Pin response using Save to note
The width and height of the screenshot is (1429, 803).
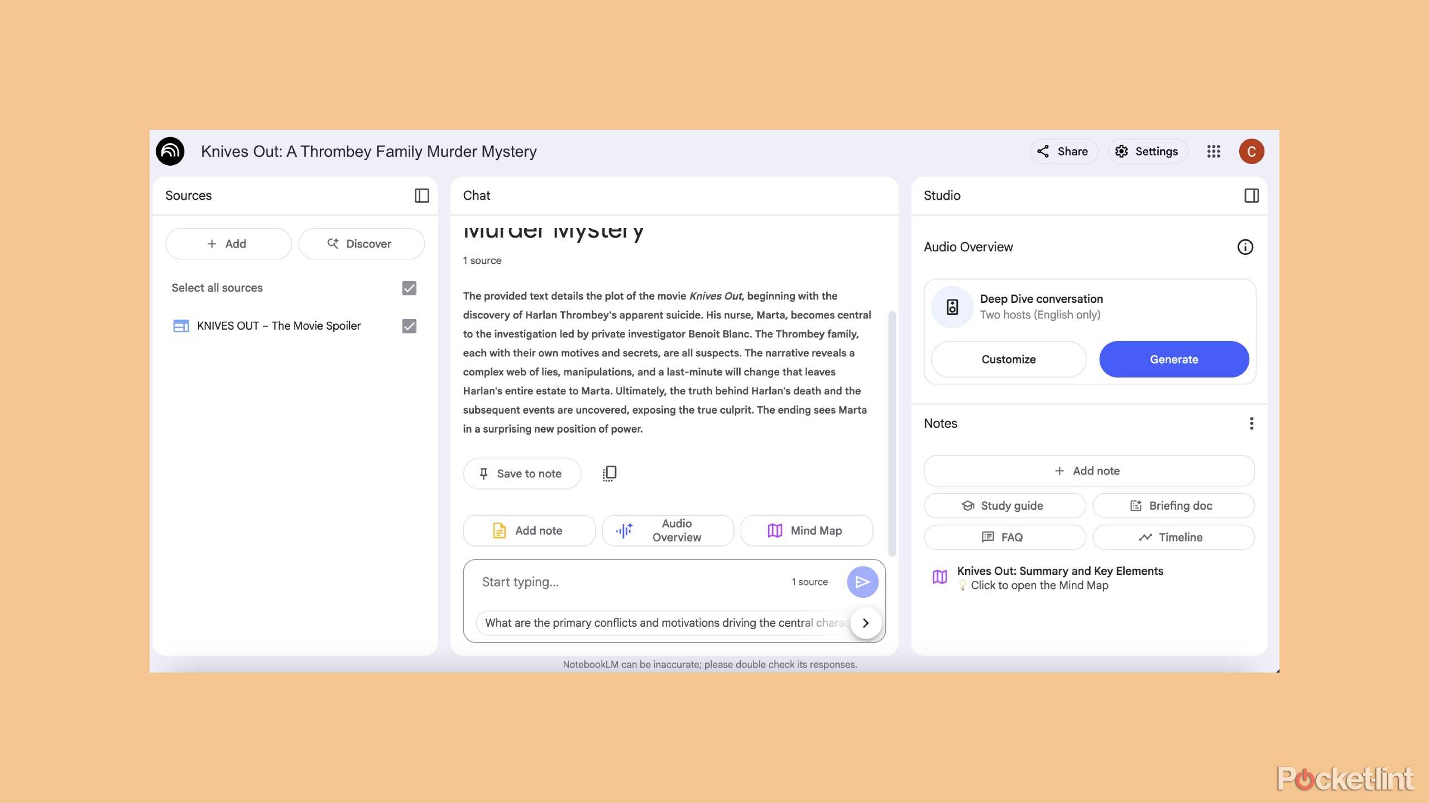tap(521, 473)
